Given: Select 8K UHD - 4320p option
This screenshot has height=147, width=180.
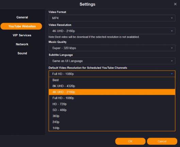Looking at the screenshot, I should tap(112, 86).
